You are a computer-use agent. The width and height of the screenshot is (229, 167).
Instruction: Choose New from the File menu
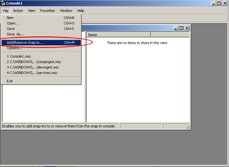click(x=10, y=18)
